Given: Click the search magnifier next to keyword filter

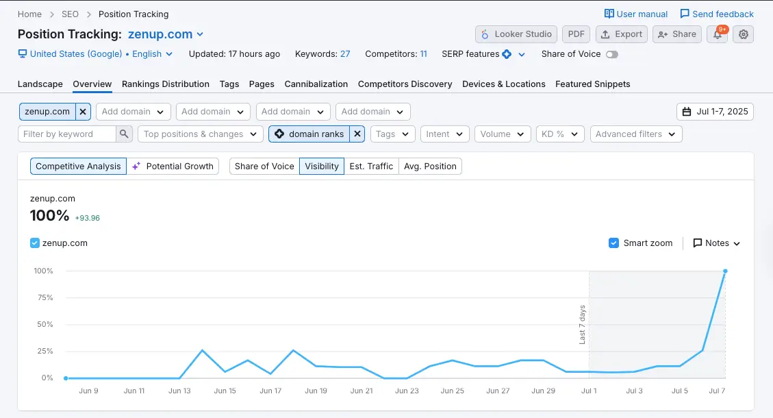Looking at the screenshot, I should coord(124,134).
